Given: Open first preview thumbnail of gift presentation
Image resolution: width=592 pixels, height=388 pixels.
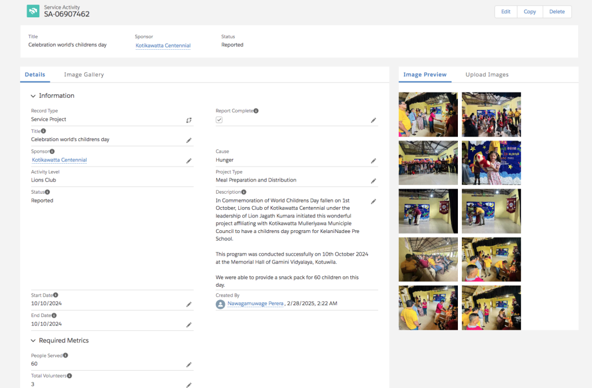Looking at the screenshot, I should tap(428, 114).
